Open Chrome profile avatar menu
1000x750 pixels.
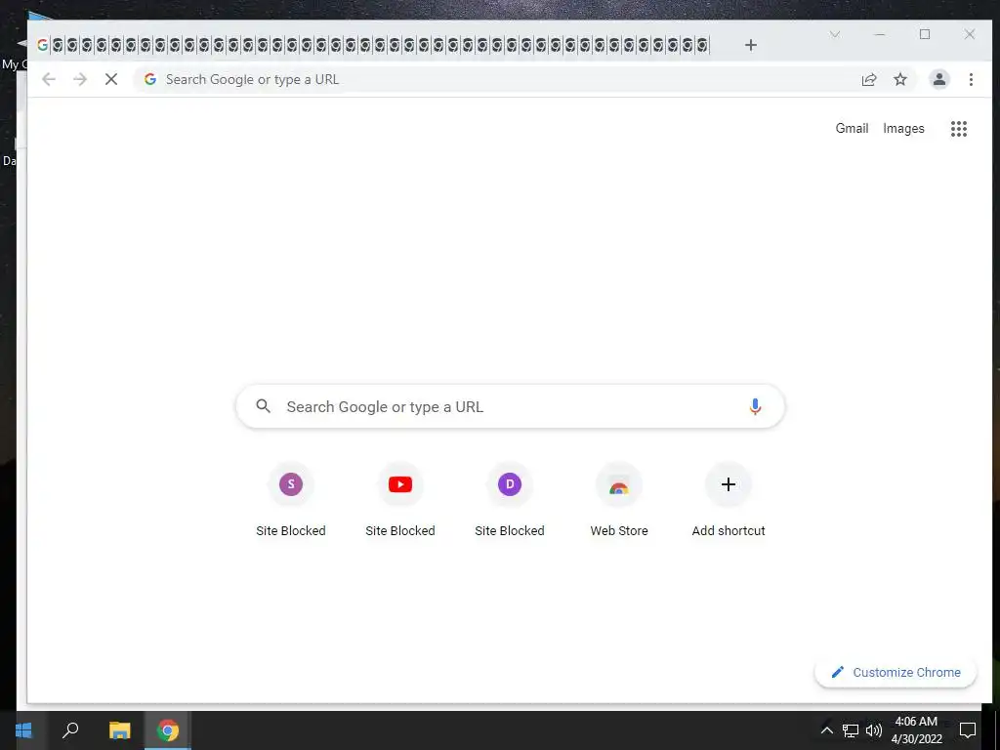point(939,79)
